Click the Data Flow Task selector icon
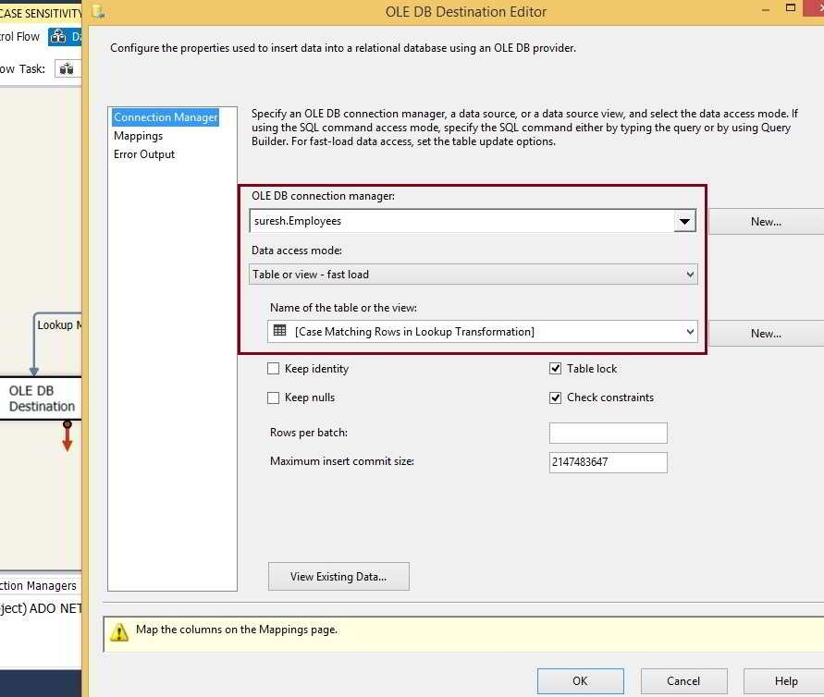 [x=67, y=68]
